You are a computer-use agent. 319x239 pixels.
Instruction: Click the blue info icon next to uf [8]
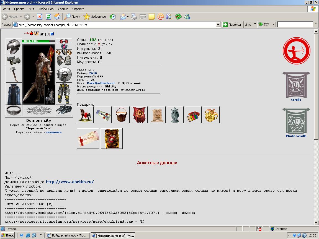(52, 34)
